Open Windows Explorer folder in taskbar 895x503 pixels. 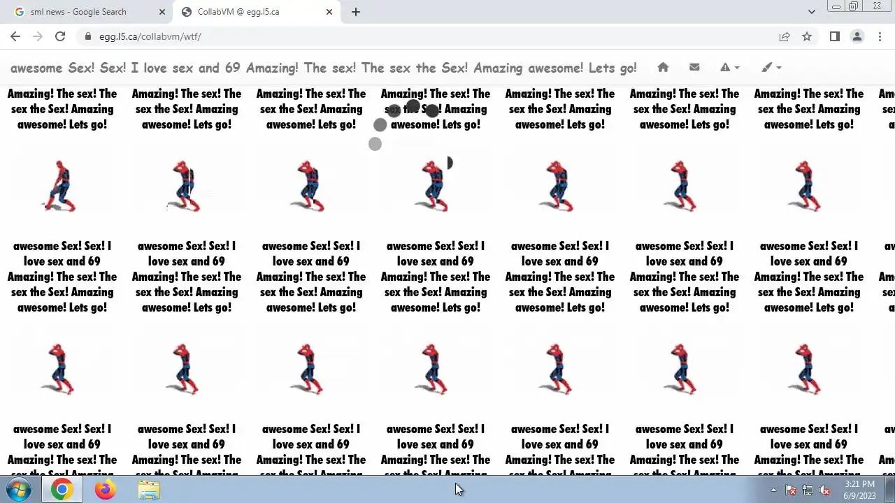pos(148,490)
